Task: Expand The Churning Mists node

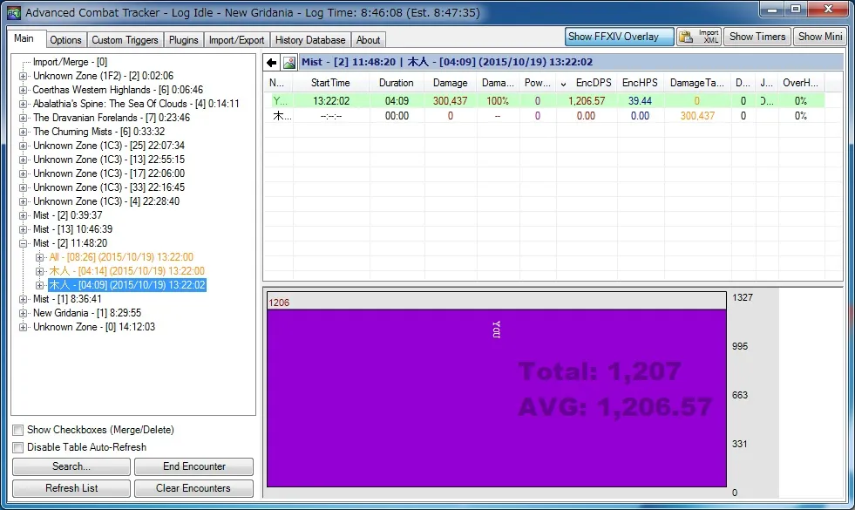Action: (23, 132)
